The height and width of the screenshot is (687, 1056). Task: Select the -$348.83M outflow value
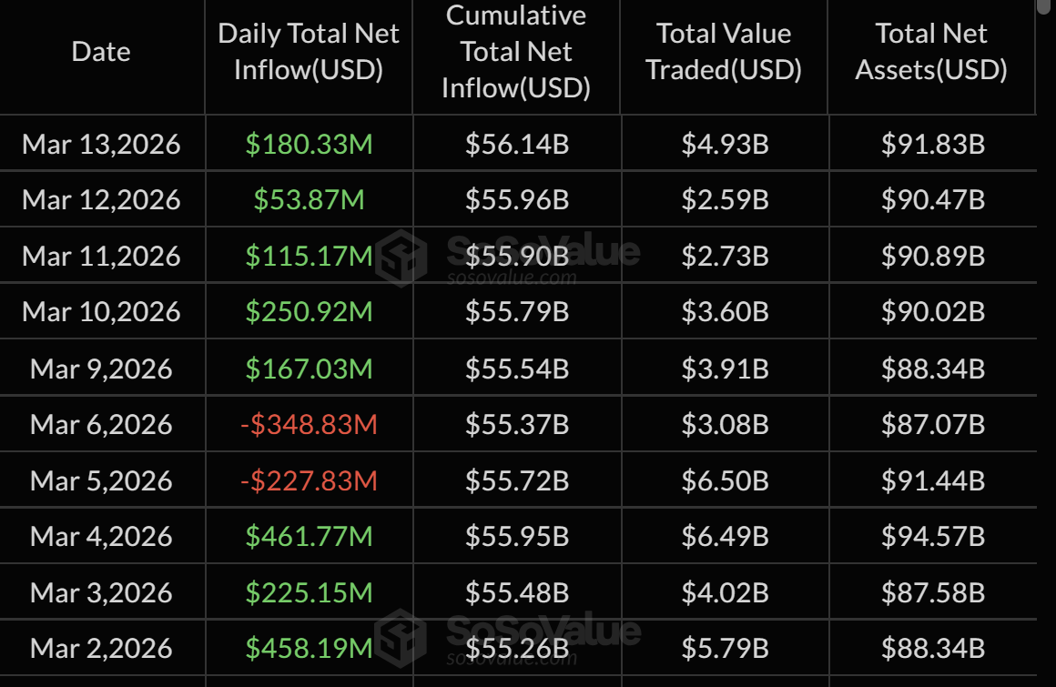(309, 424)
